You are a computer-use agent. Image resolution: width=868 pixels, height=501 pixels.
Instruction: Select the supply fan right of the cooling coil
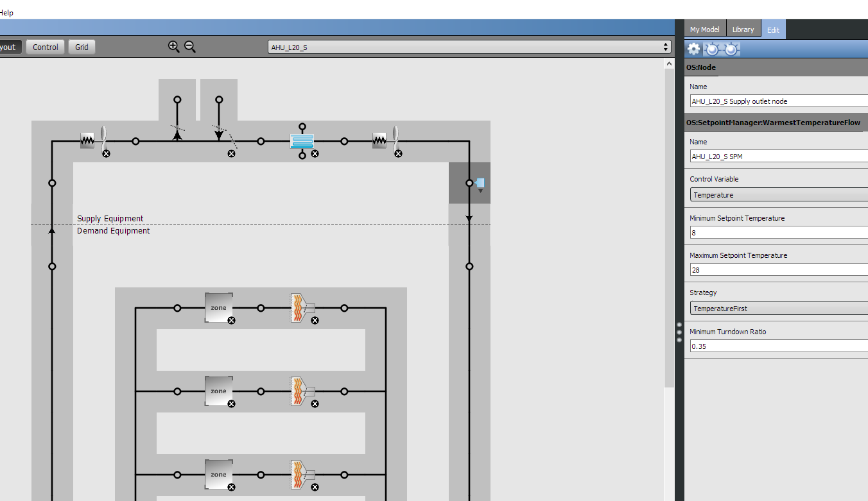pos(386,140)
